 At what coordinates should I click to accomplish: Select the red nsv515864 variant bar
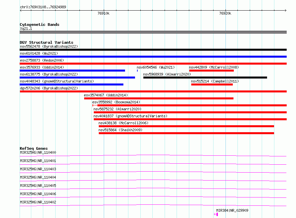coord(186,133)
